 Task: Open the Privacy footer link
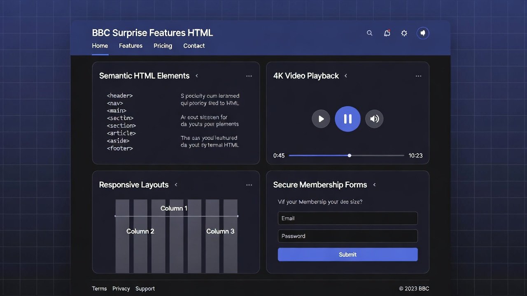tap(121, 289)
